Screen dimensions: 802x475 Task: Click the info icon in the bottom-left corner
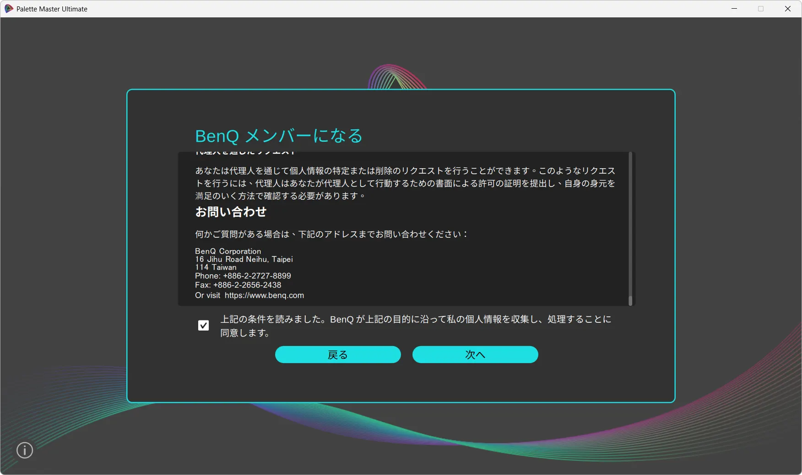tap(25, 450)
